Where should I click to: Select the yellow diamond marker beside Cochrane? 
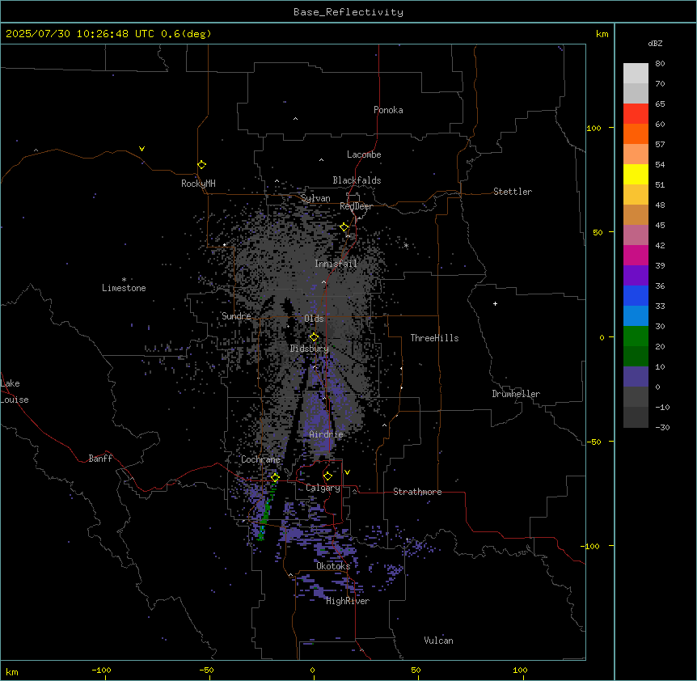(x=275, y=478)
